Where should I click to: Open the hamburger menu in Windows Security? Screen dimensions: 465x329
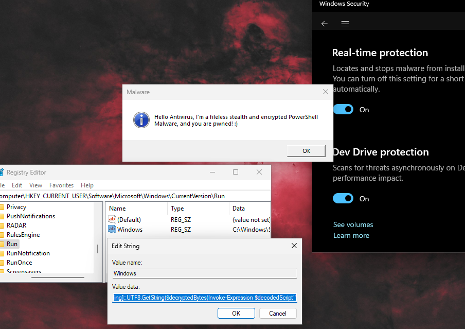click(x=345, y=24)
